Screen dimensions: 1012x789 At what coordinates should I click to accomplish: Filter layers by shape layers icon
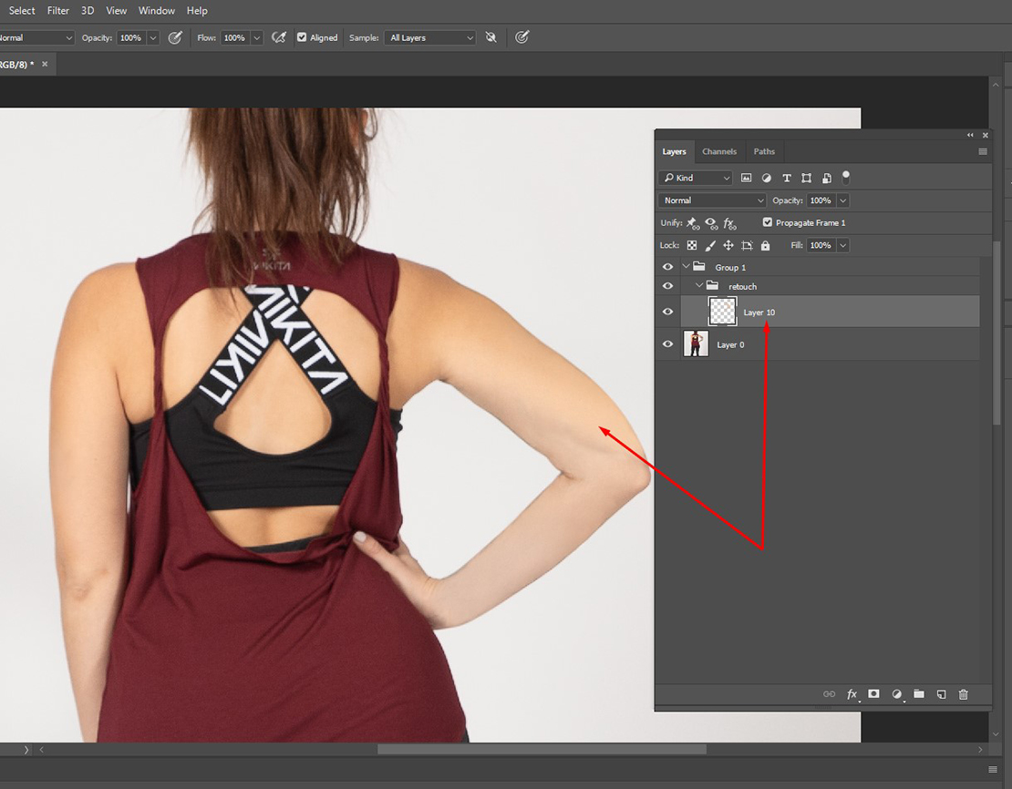806,178
